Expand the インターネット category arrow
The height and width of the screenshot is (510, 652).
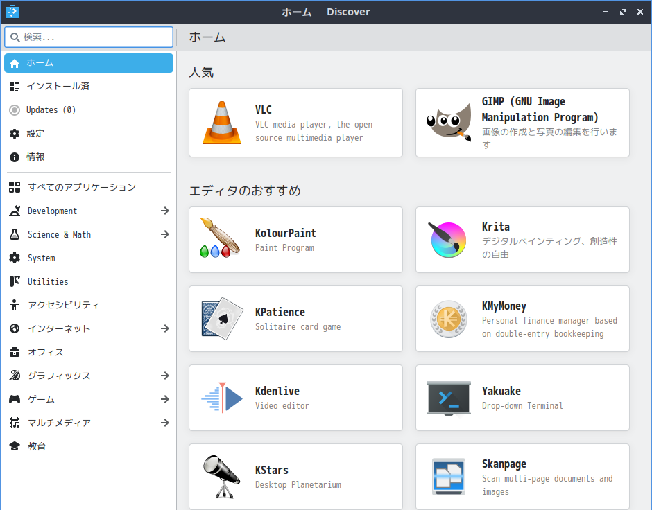tap(164, 328)
